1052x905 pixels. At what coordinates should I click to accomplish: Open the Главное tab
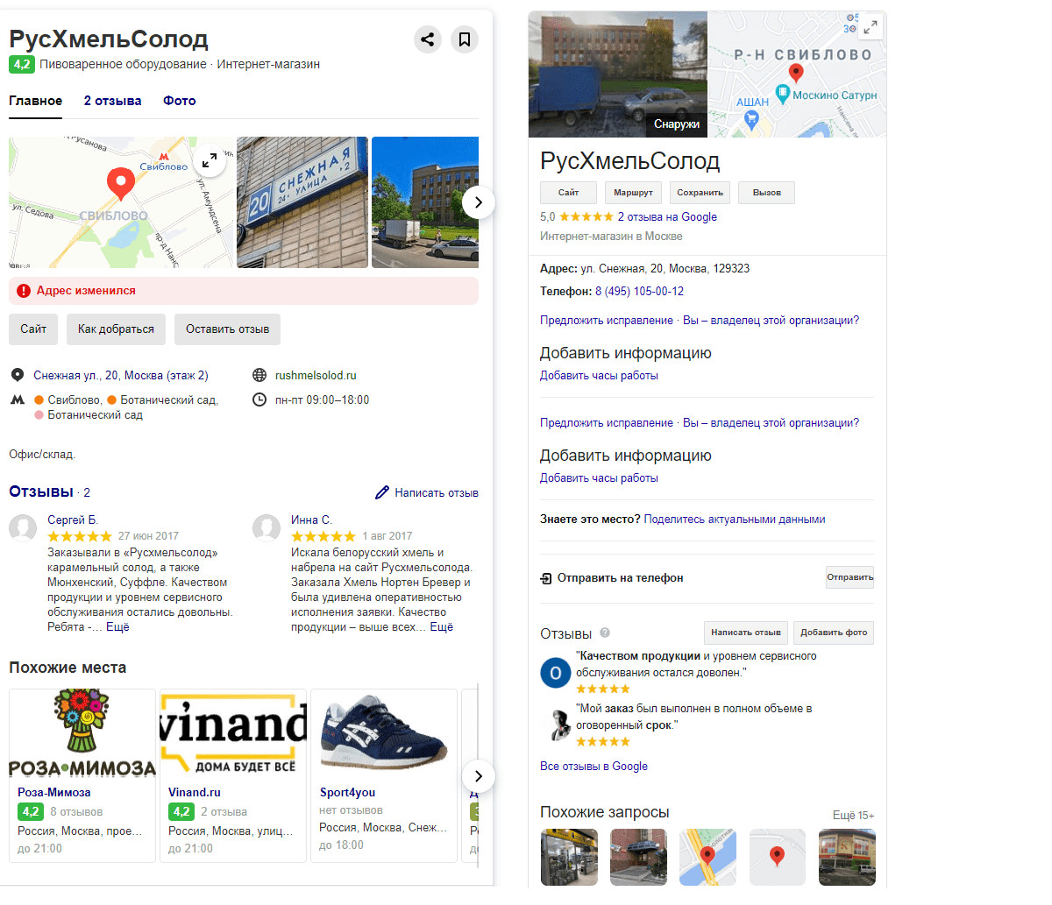point(36,101)
